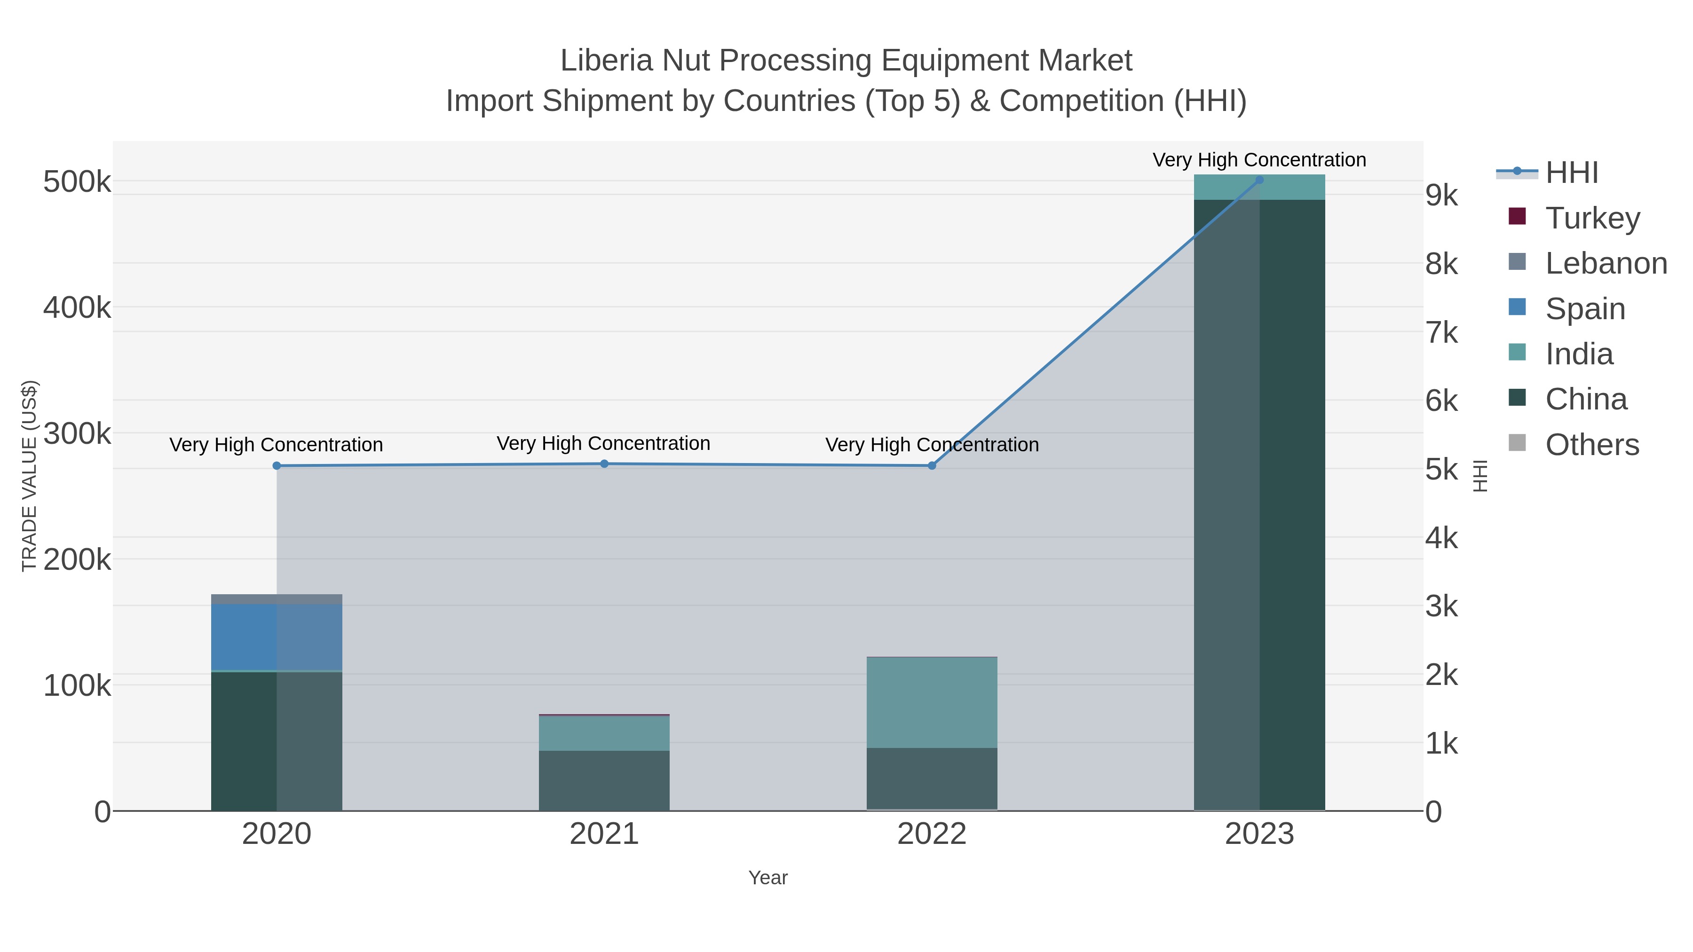1693x952 pixels.
Task: Toggle China series in the legend
Action: point(1567,400)
